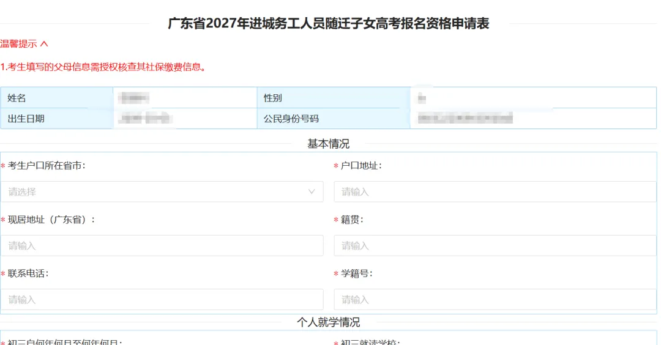This screenshot has height=345, width=661.
Task: Click the 联系电话 field label
Action: pyautogui.click(x=28, y=273)
